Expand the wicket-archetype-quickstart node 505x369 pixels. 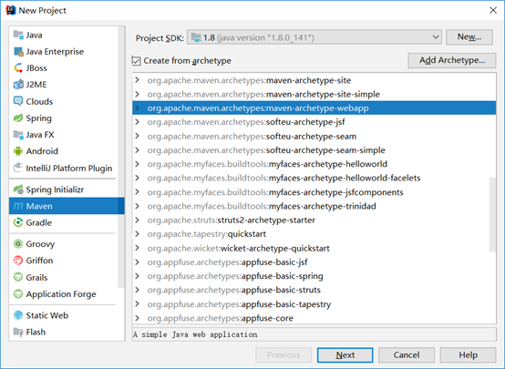138,248
